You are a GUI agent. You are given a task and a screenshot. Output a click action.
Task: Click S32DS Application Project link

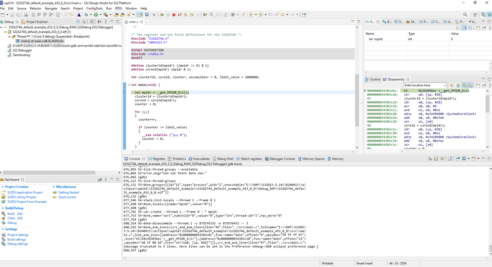coord(25,192)
